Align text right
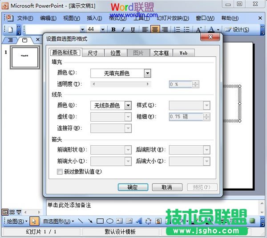Screen dimensions: 267x238 point(165,29)
